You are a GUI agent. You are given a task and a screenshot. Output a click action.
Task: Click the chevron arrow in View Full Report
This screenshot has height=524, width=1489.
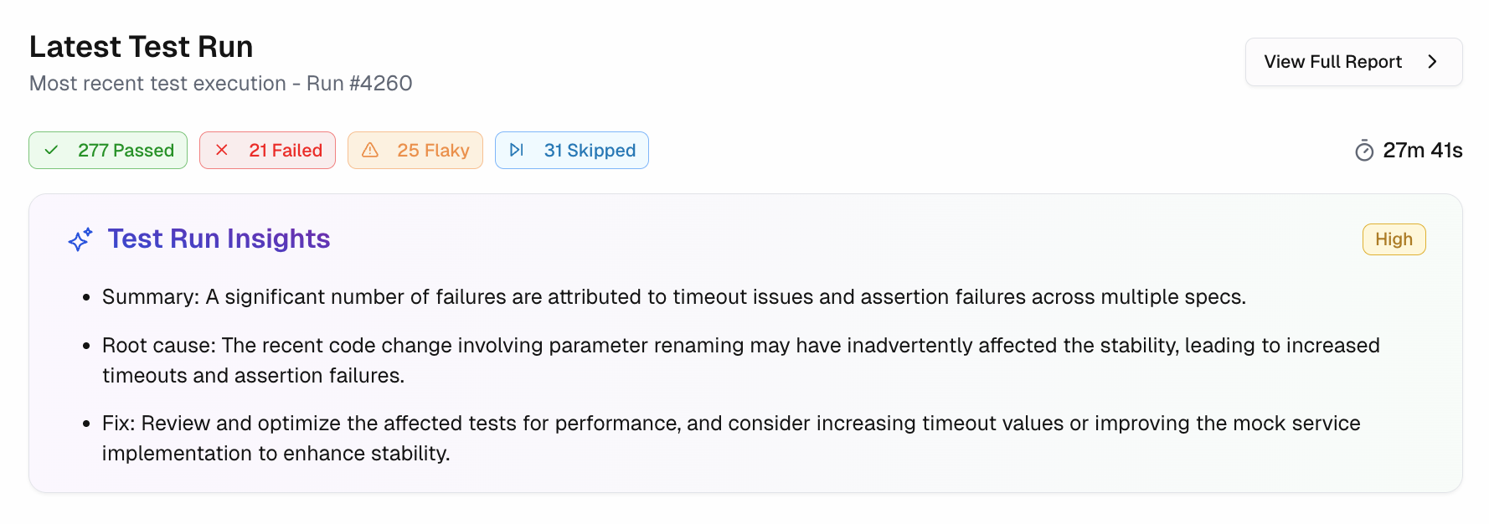coord(1433,62)
